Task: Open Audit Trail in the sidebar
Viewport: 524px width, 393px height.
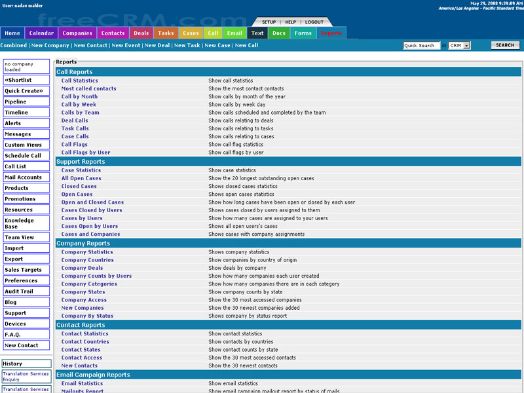Action: point(26,291)
